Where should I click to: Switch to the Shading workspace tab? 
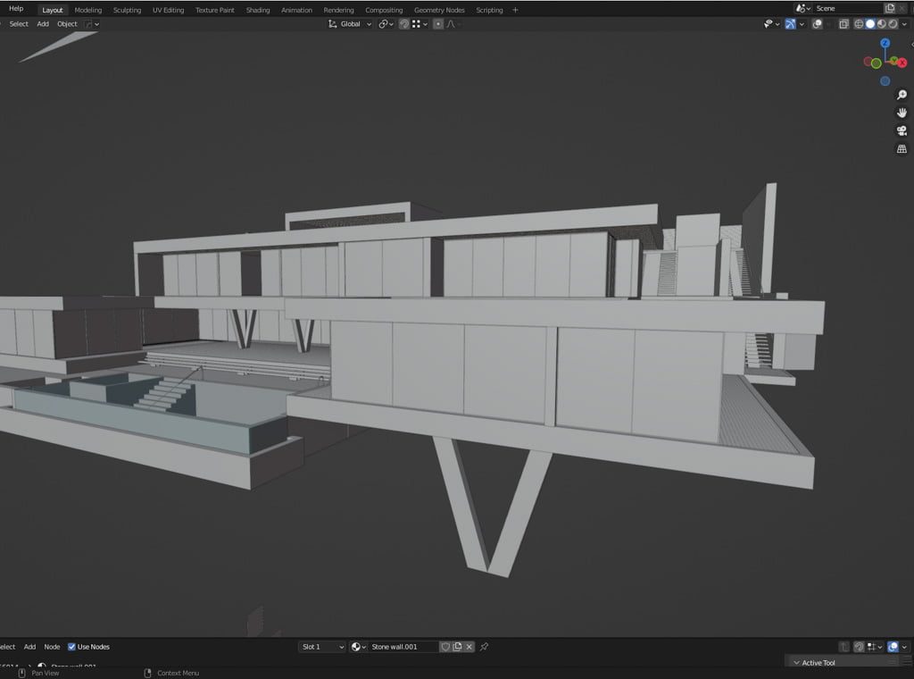(258, 10)
